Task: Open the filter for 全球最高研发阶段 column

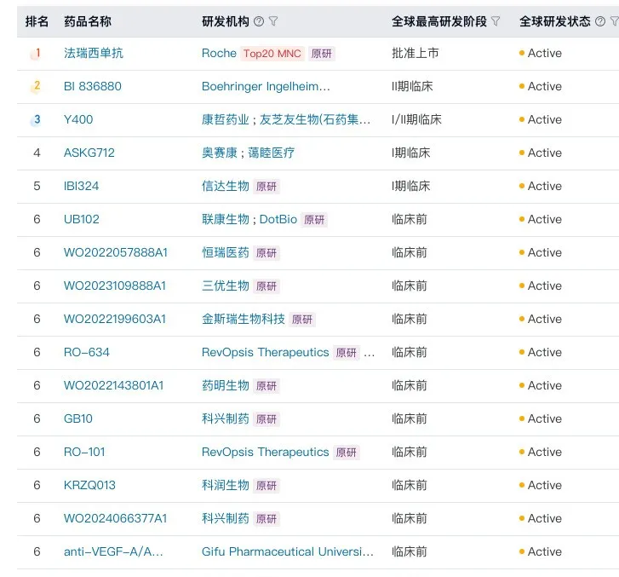Action: pyautogui.click(x=496, y=21)
